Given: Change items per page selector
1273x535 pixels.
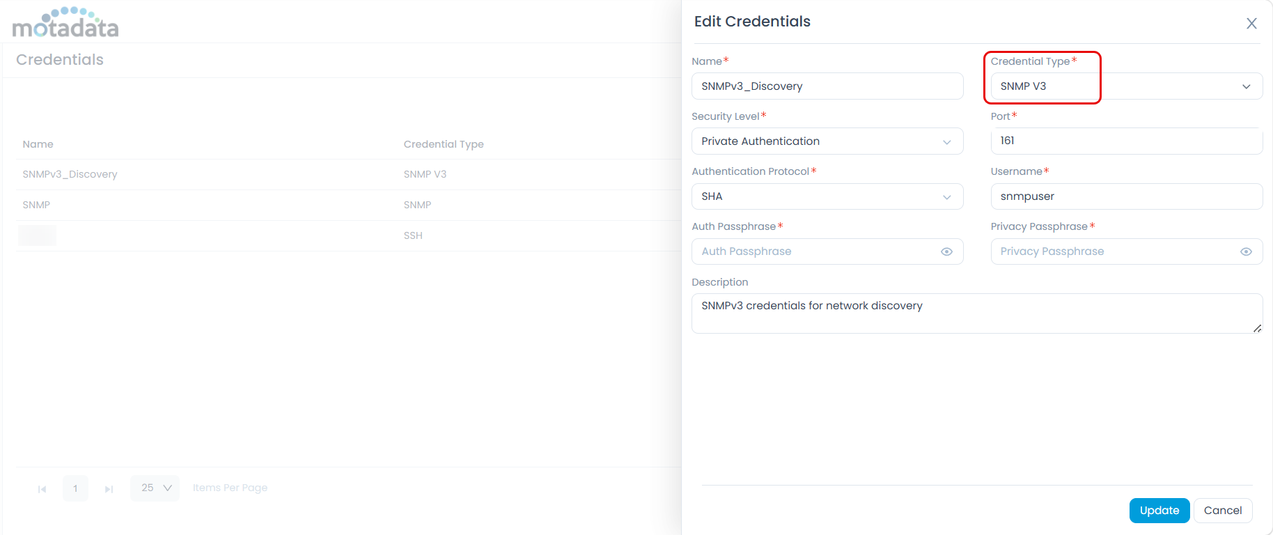Looking at the screenshot, I should (x=155, y=488).
